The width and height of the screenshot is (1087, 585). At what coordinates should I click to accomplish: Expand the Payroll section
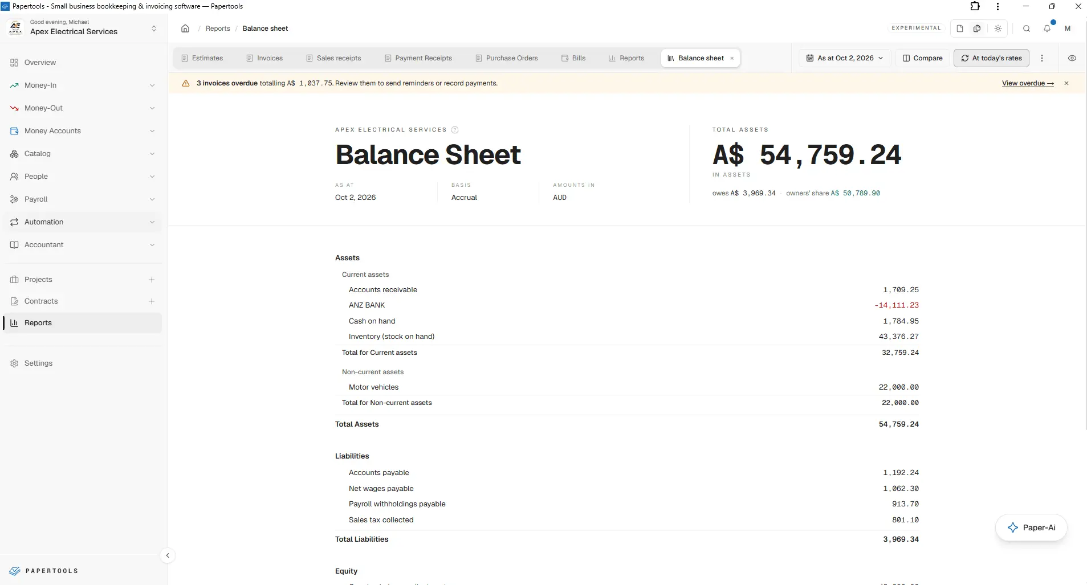coord(82,199)
